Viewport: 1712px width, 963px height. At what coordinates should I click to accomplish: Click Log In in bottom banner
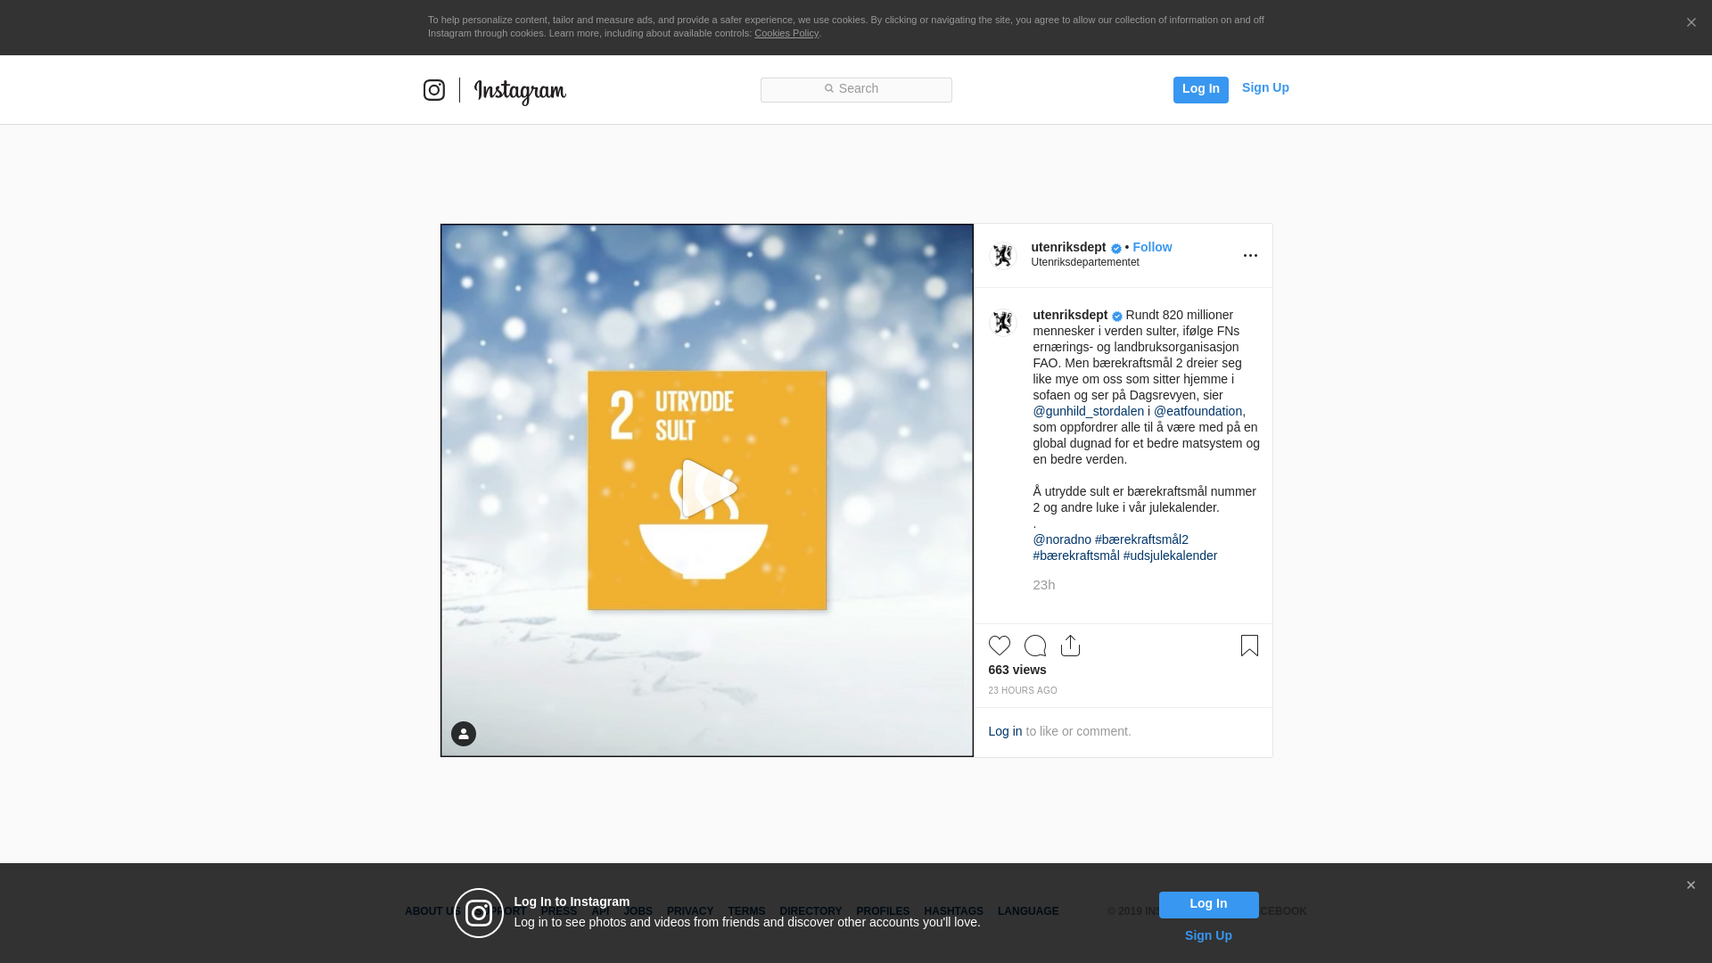point(1208,904)
